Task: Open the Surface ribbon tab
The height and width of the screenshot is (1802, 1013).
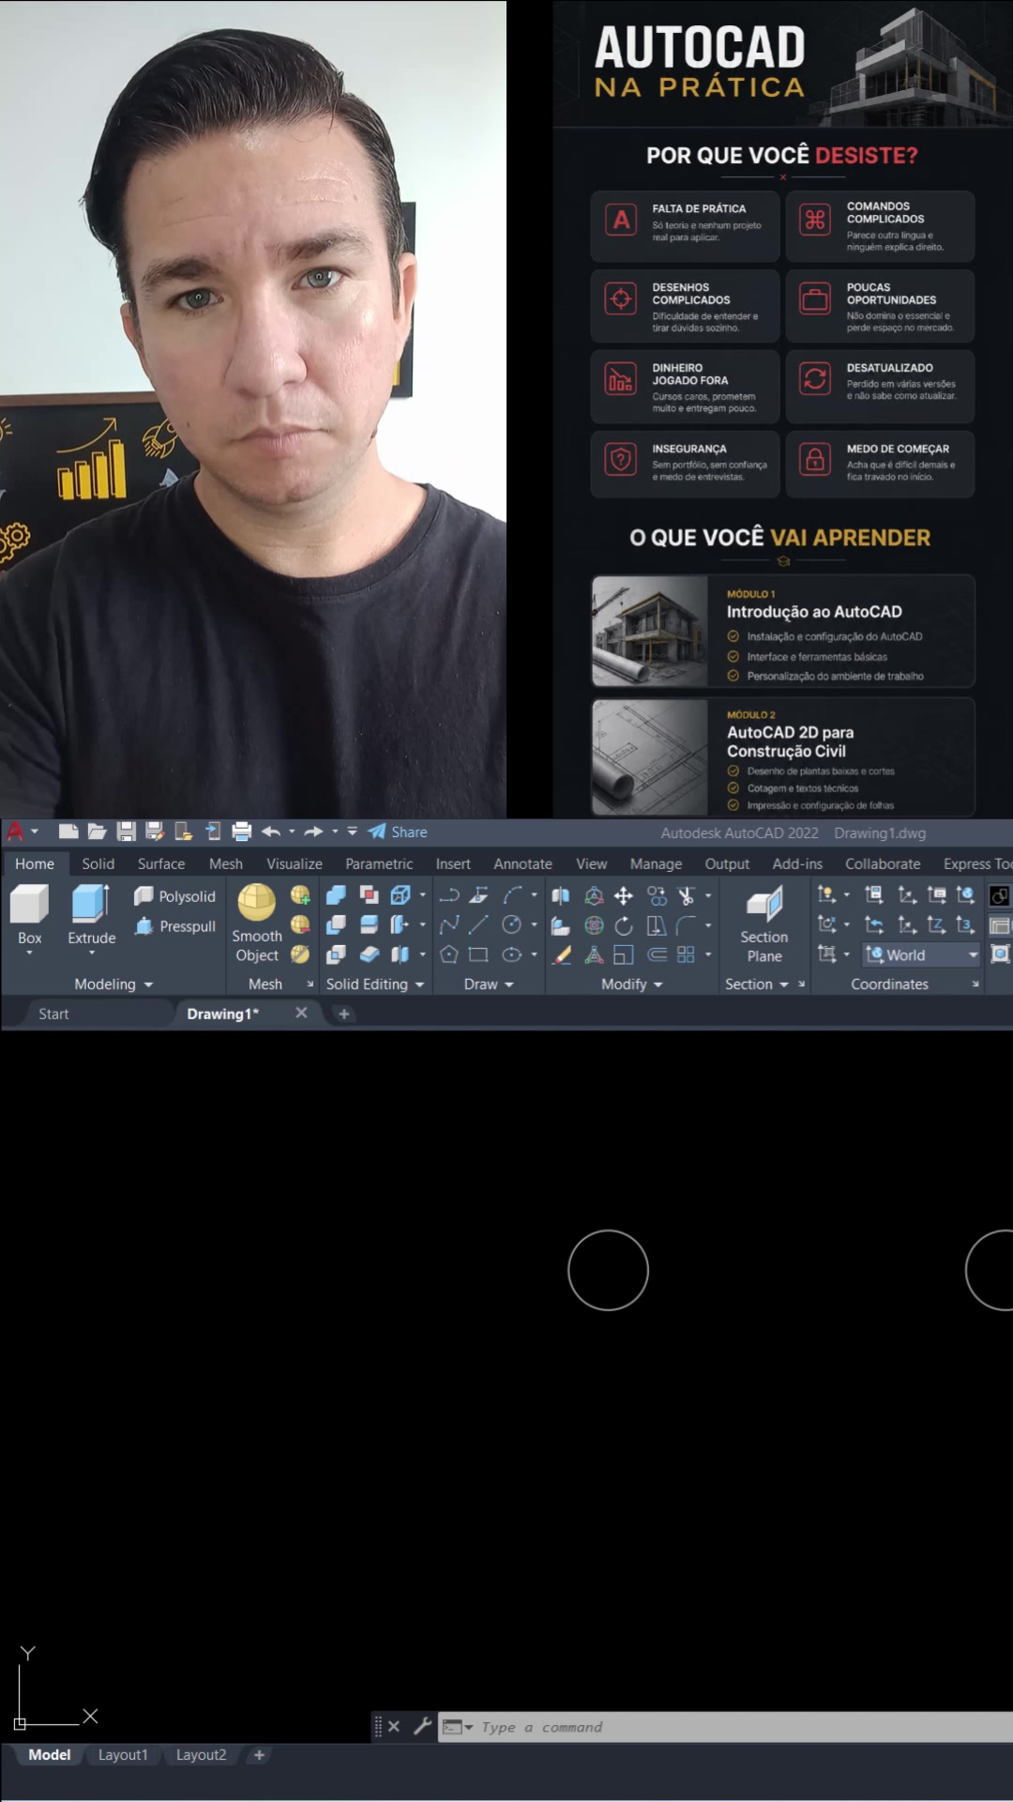Action: pos(161,863)
